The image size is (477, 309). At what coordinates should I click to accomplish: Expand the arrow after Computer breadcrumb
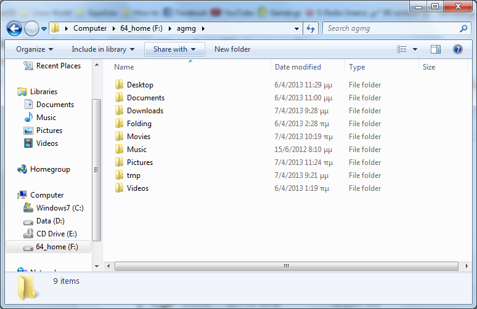[x=113, y=28]
